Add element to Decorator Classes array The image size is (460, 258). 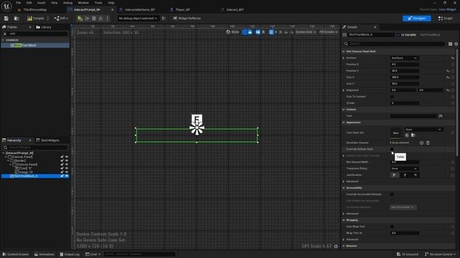[422, 143]
